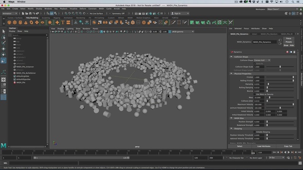Adjust the Collision Shape Scale slider

280,67
